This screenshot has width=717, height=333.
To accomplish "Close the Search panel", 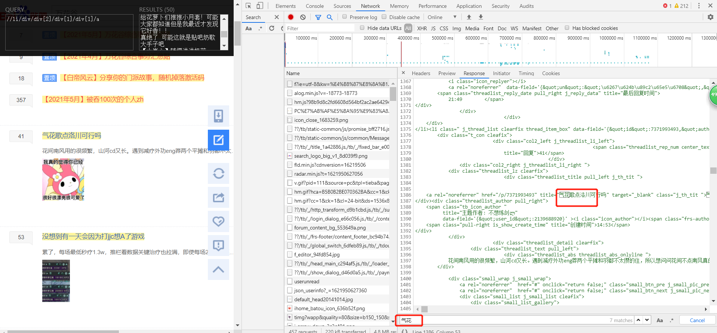I will [277, 17].
